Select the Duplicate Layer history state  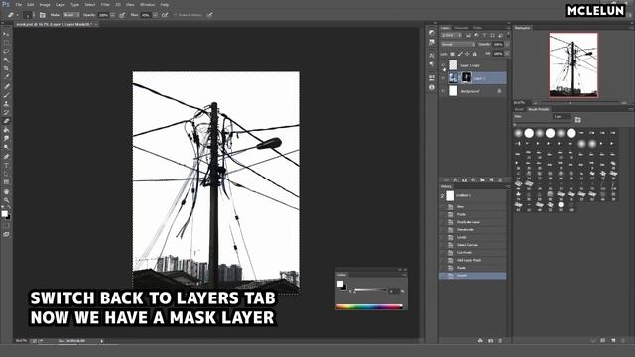(x=472, y=222)
